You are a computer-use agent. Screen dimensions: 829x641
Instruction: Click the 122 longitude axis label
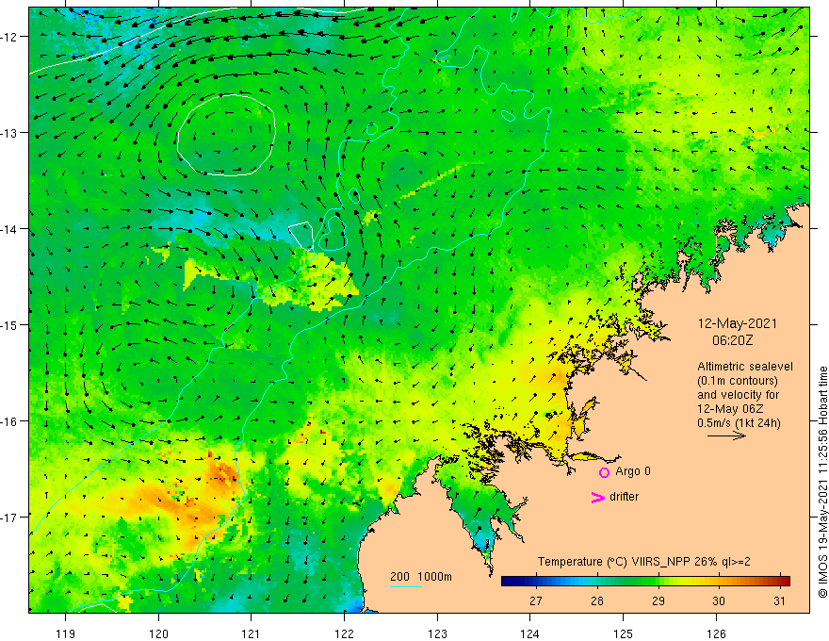coord(344,633)
